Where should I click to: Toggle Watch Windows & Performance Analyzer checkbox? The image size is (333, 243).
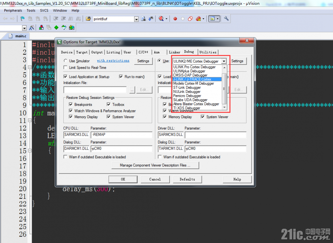(71, 111)
